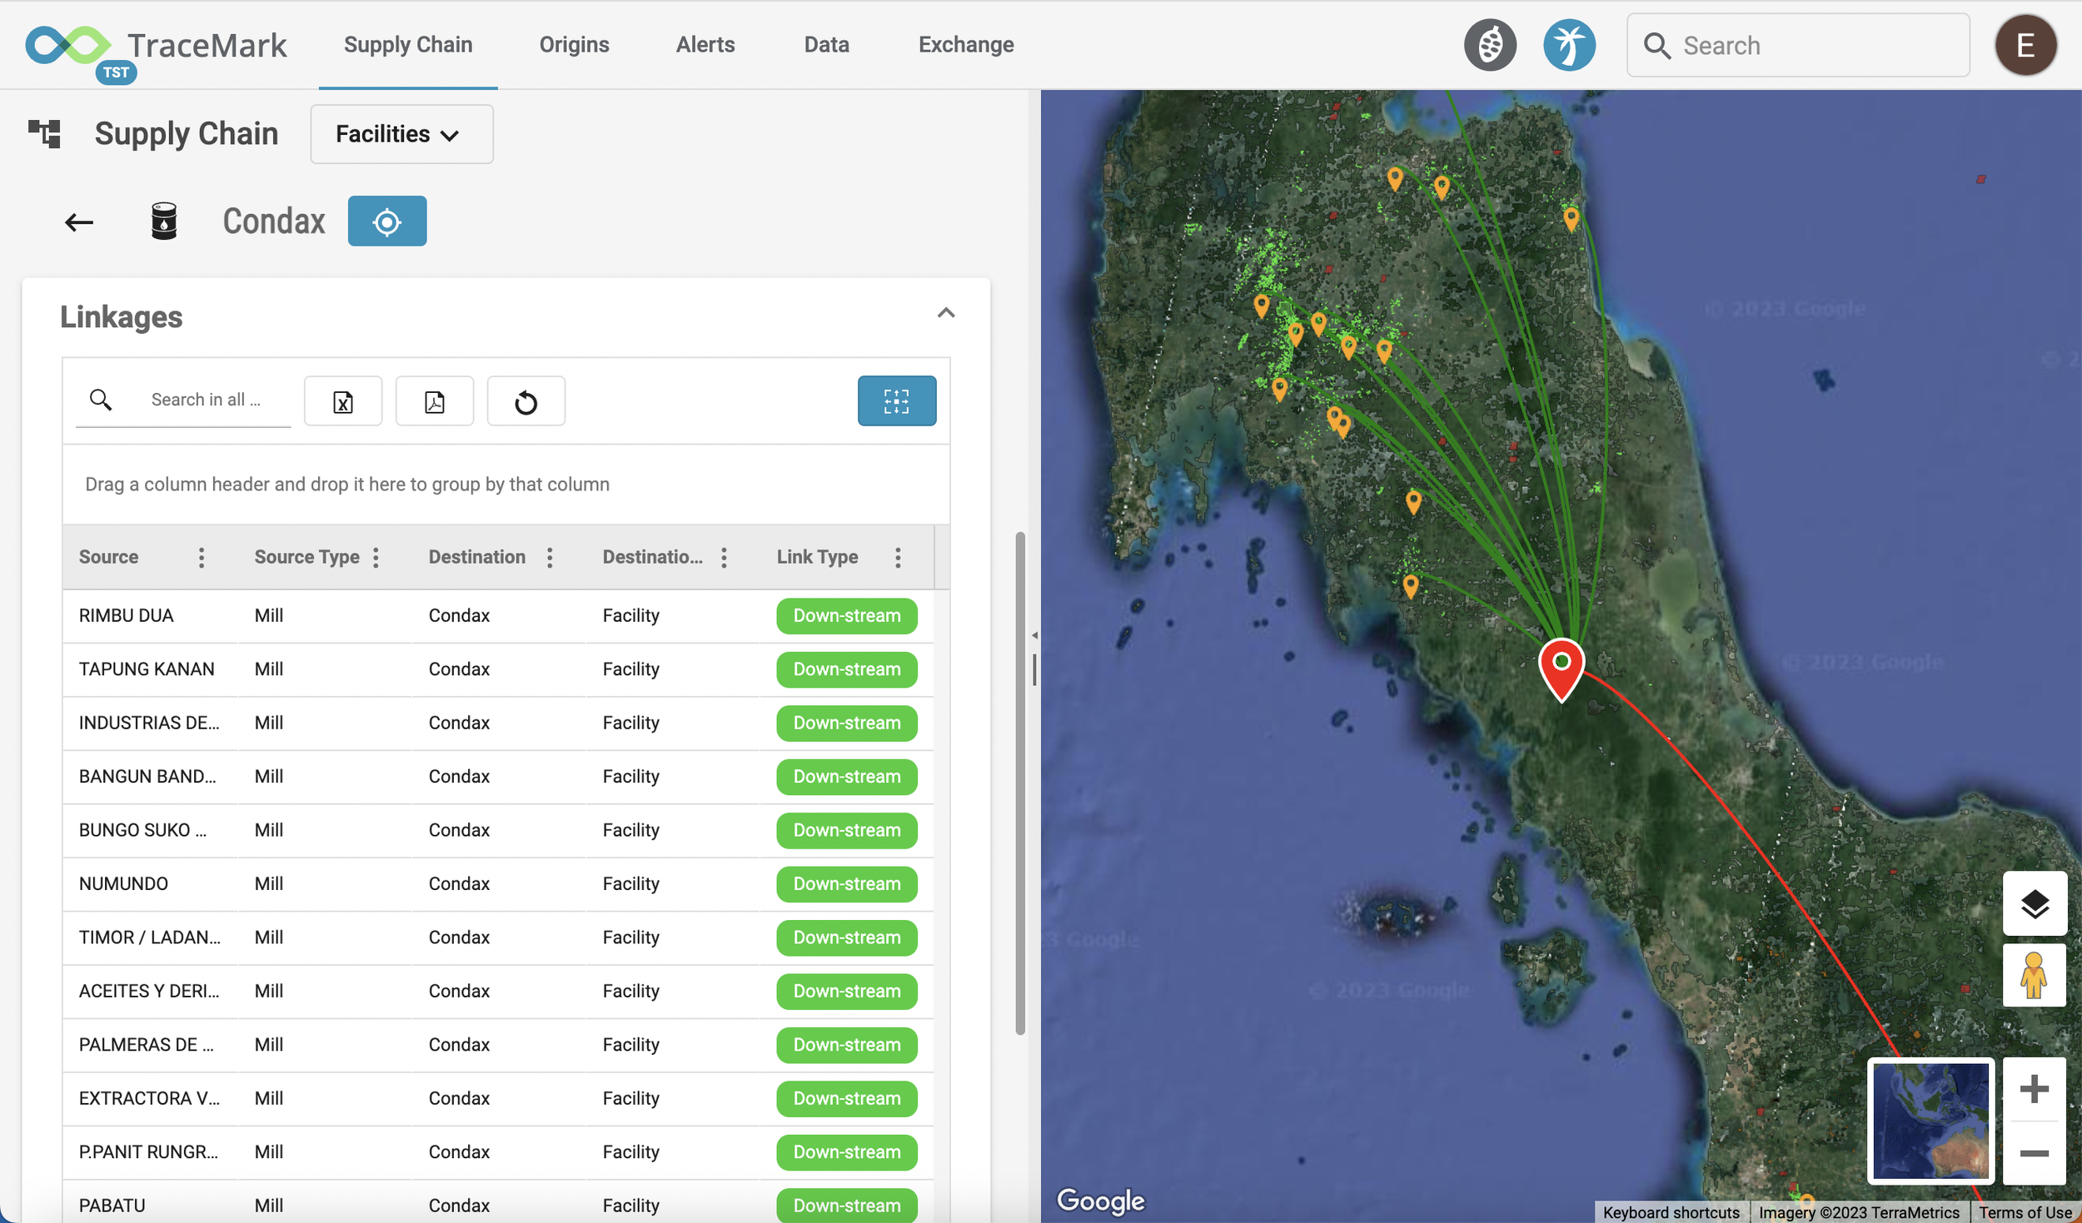Image resolution: width=2082 pixels, height=1223 pixels.
Task: Click the Condax facility title
Action: tap(274, 221)
